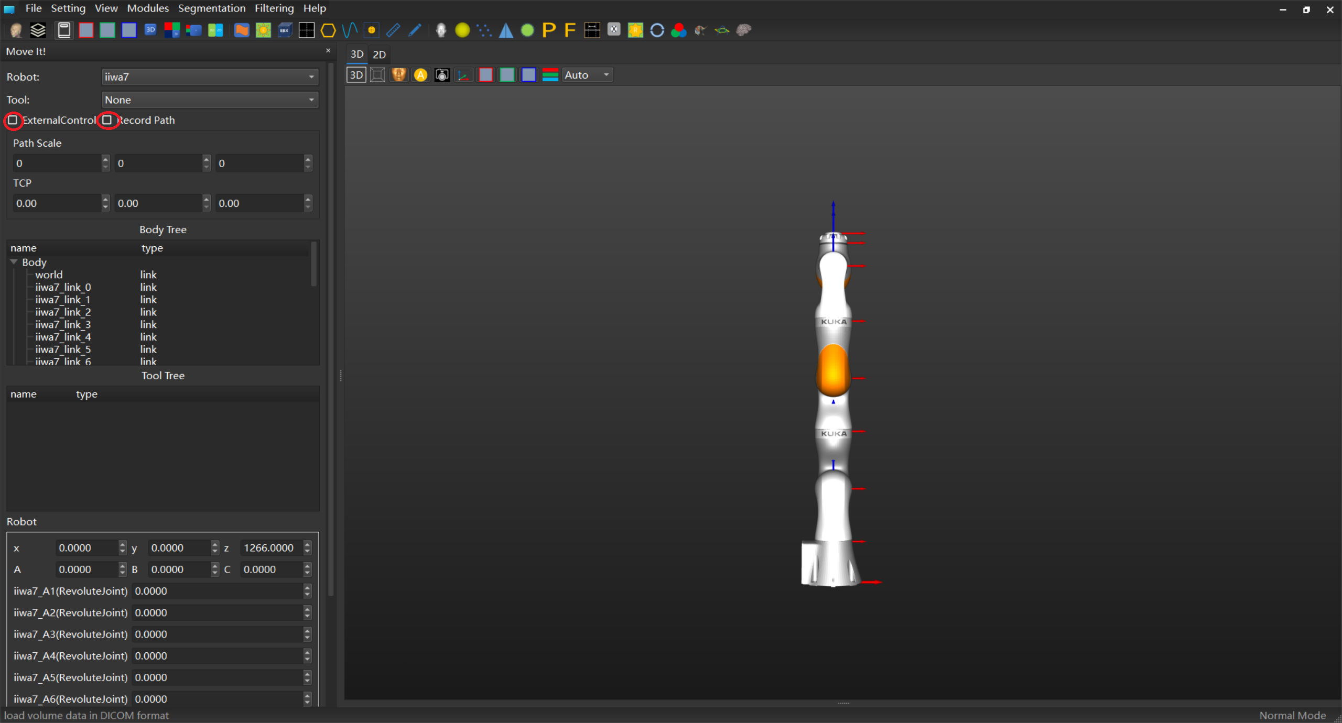Click the brain icon in the toolbar

(743, 30)
